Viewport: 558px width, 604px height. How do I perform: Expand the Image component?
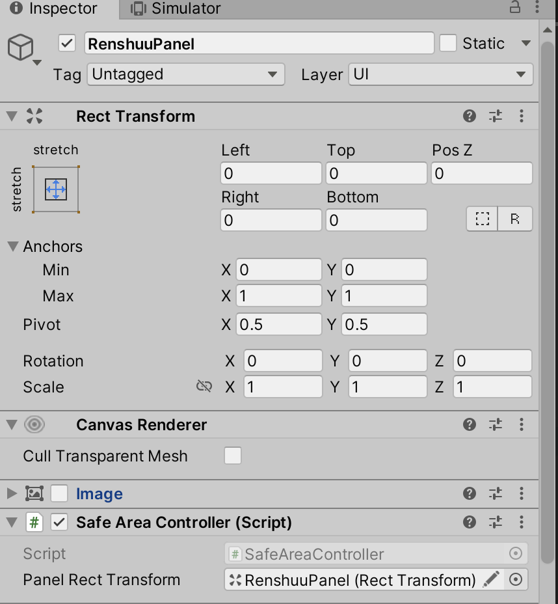pos(12,493)
